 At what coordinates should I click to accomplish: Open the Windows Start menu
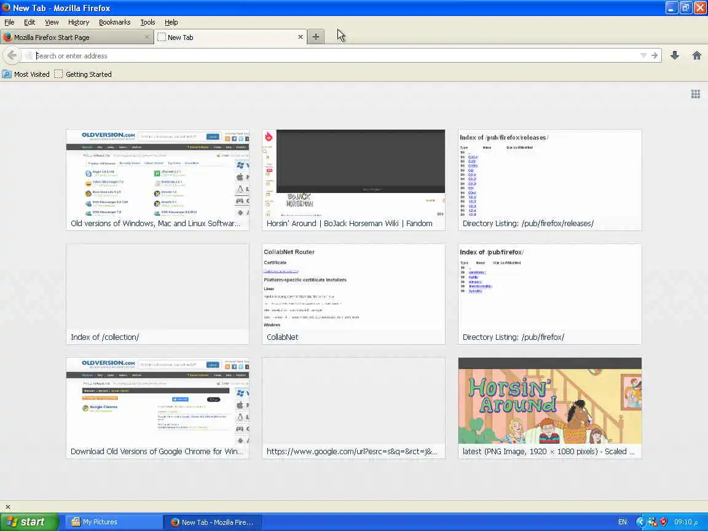(29, 522)
